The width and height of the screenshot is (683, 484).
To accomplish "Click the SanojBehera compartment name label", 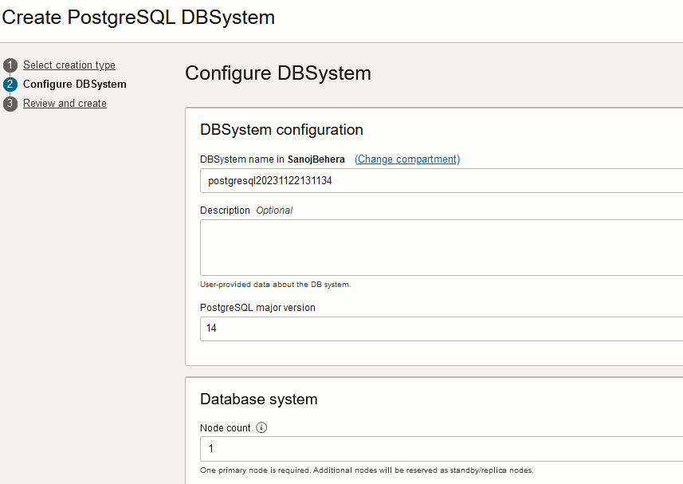I will pos(317,159).
